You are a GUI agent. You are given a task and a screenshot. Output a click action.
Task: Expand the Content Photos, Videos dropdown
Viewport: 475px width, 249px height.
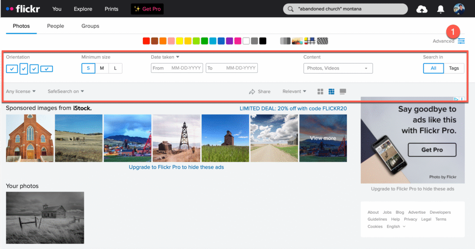point(338,69)
